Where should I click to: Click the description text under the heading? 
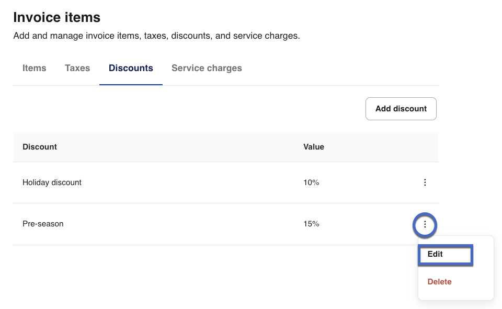click(x=156, y=36)
